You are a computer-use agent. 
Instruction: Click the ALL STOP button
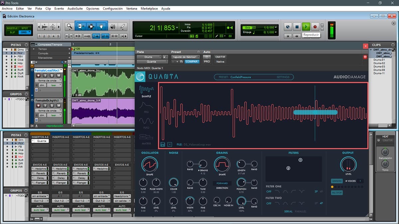(x=337, y=192)
